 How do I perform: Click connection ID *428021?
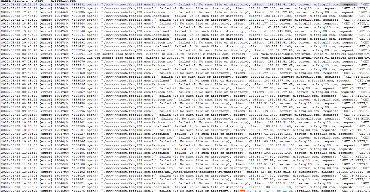coord(78,183)
